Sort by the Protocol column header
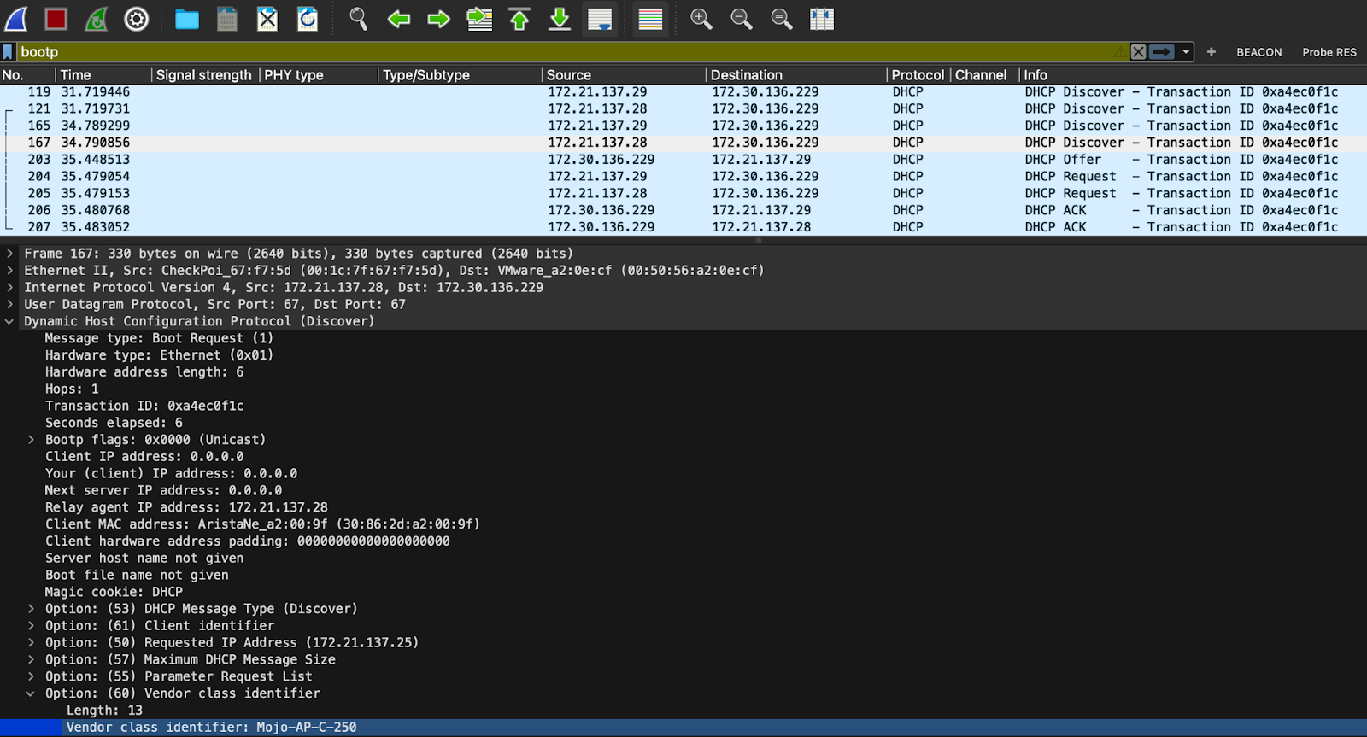Screen dimensions: 1367x737 point(918,75)
